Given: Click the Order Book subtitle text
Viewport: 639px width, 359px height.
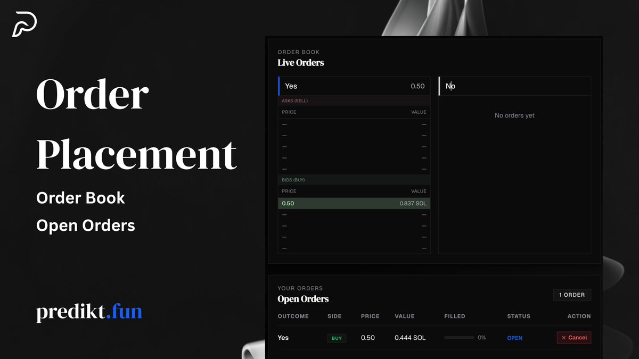Looking at the screenshot, I should click(x=80, y=198).
